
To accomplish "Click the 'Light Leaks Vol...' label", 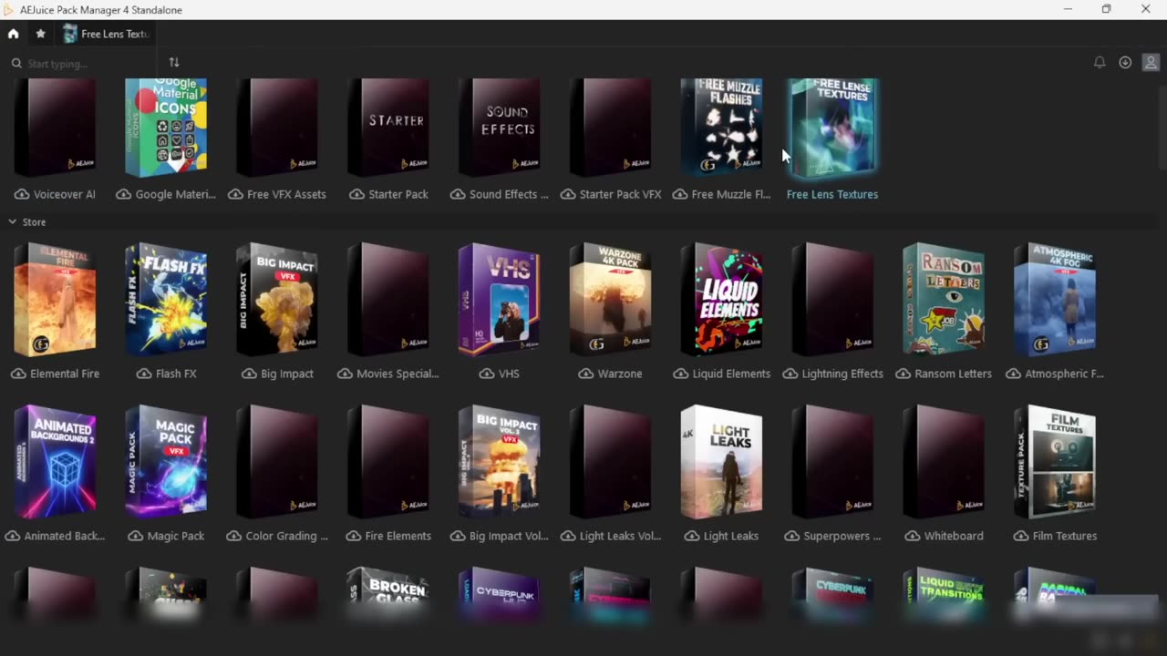I will click(x=620, y=536).
